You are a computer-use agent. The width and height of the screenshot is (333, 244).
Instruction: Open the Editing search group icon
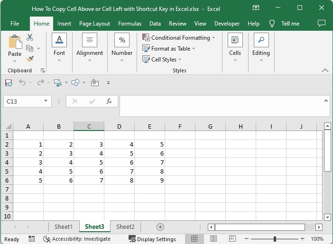tap(261, 41)
